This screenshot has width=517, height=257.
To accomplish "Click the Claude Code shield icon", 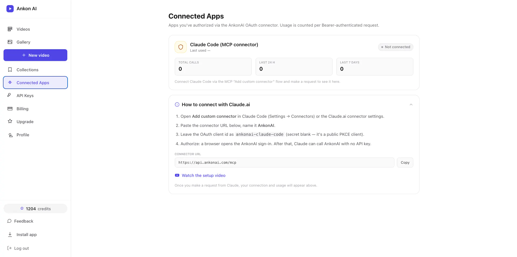I will click(x=181, y=47).
